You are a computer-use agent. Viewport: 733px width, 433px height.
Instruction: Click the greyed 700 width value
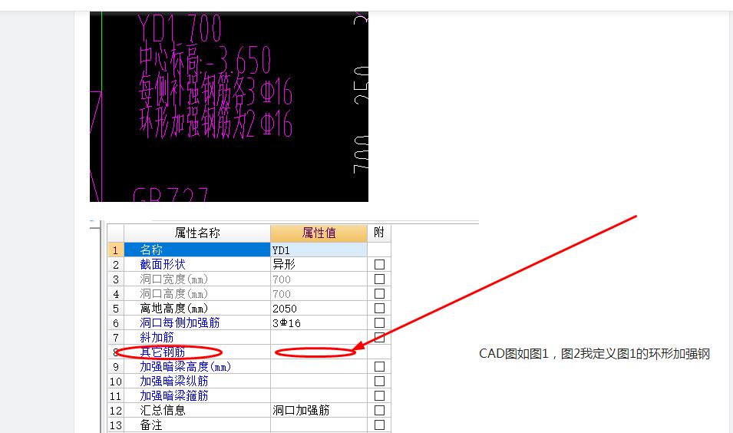[319, 279]
